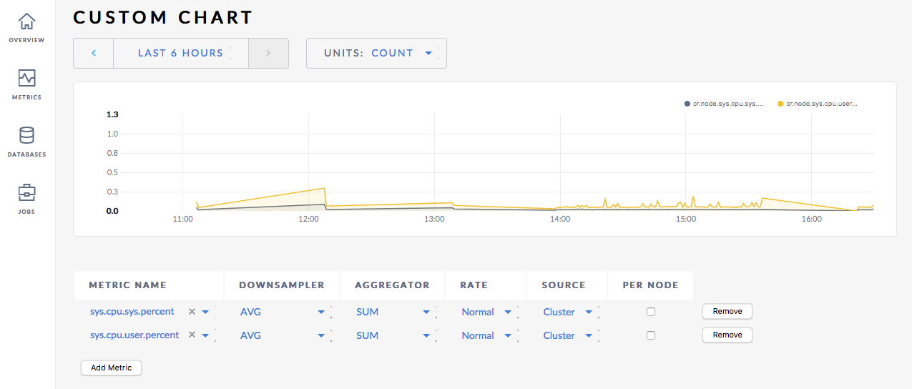This screenshot has width=912, height=389.
Task: Enable Per Node for sys.cpu.sys.percent
Action: [x=650, y=312]
